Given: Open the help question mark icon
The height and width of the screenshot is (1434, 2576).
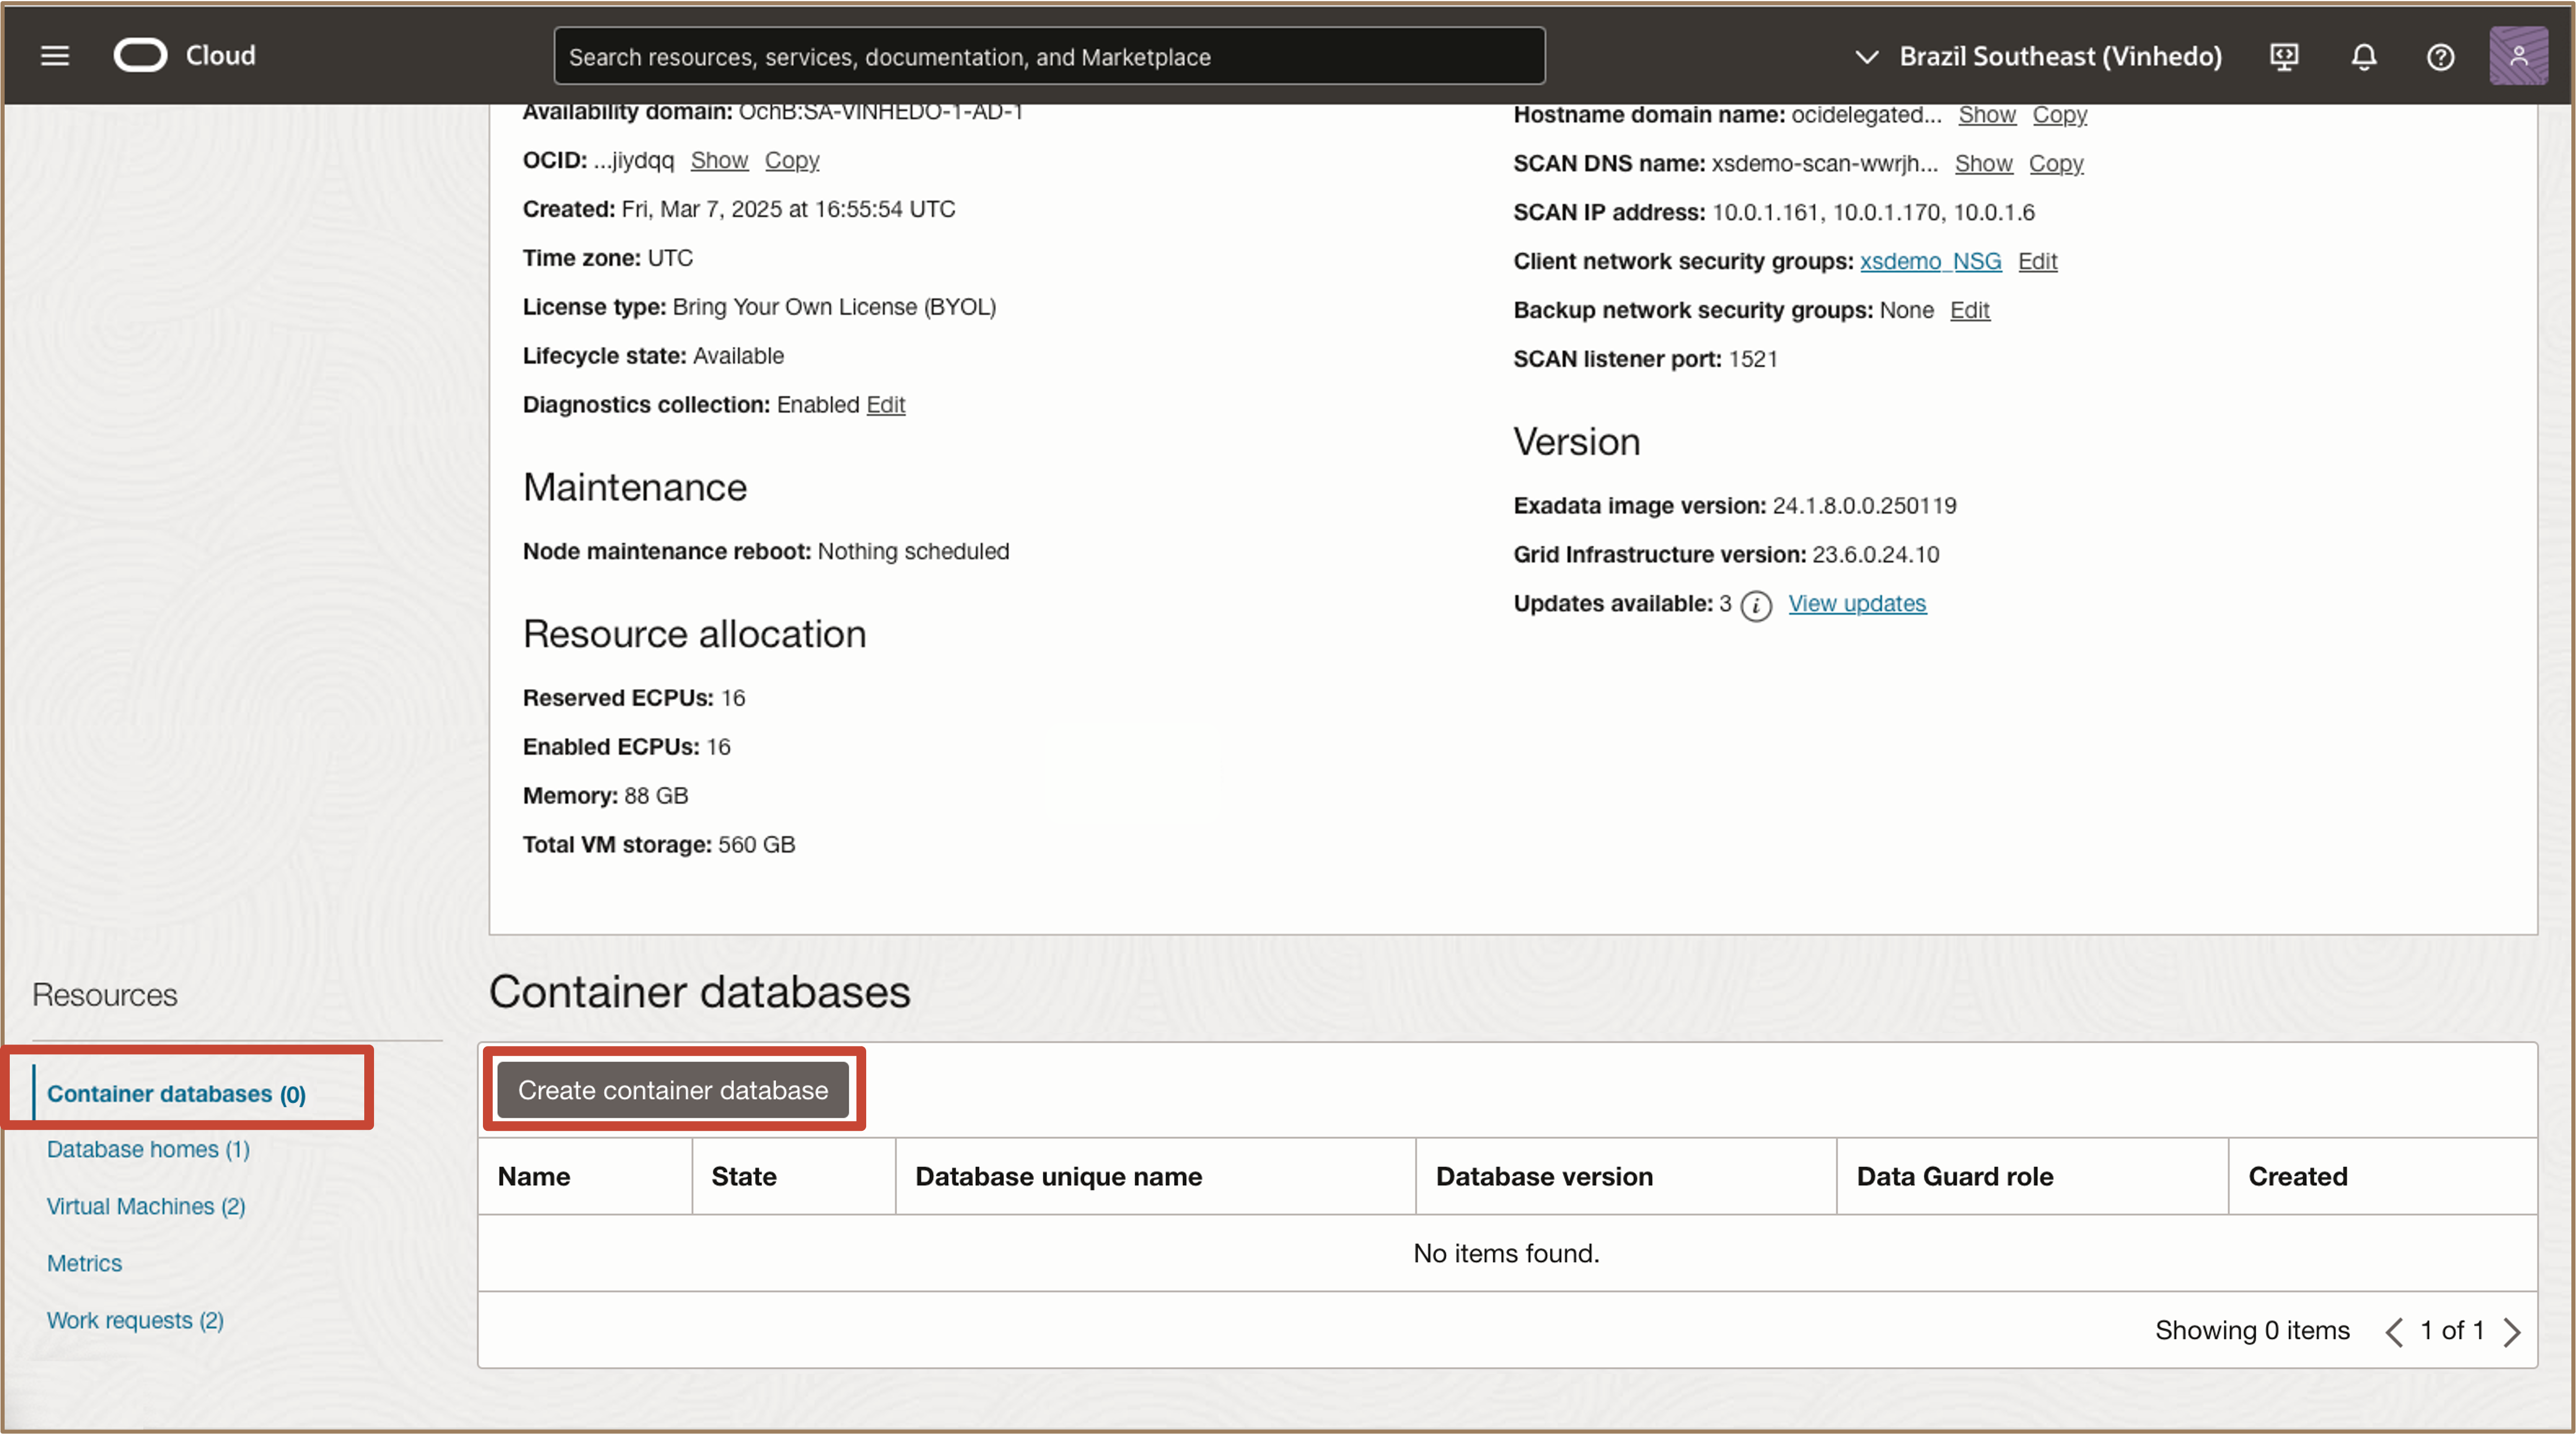Looking at the screenshot, I should (x=2440, y=57).
